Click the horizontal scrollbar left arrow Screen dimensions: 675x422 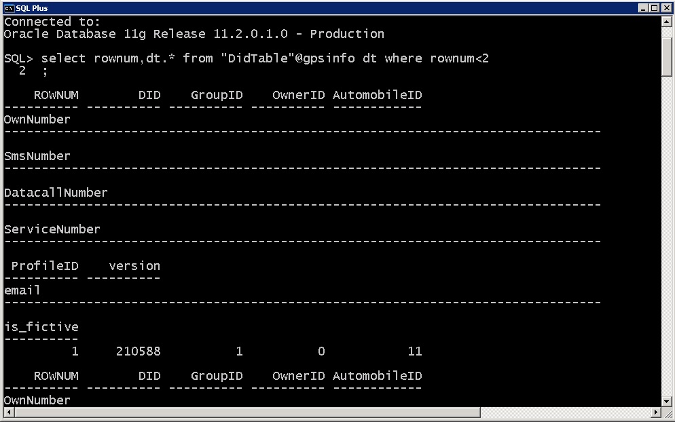(x=9, y=413)
